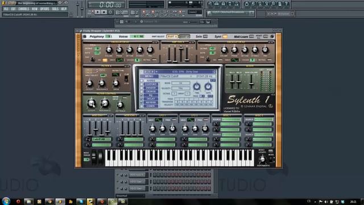This screenshot has width=364, height=205.
Task: Toggle the Solo switch
Action: click(x=205, y=36)
